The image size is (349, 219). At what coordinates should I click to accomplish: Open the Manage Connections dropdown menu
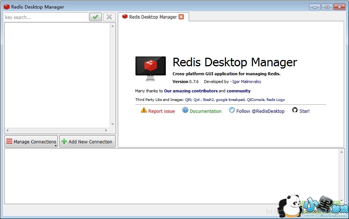tap(56, 146)
